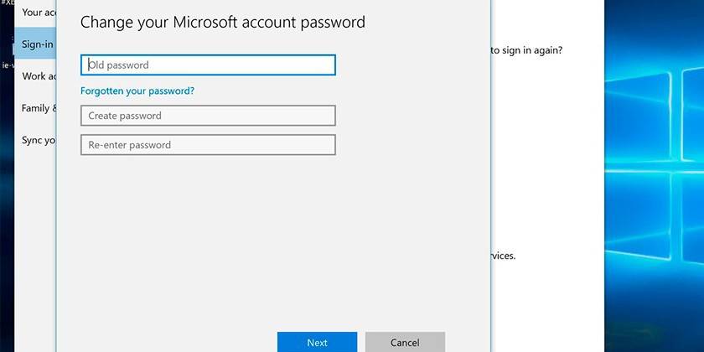This screenshot has height=352, width=704.
Task: Open the Forgotten your password link
Action: (137, 91)
